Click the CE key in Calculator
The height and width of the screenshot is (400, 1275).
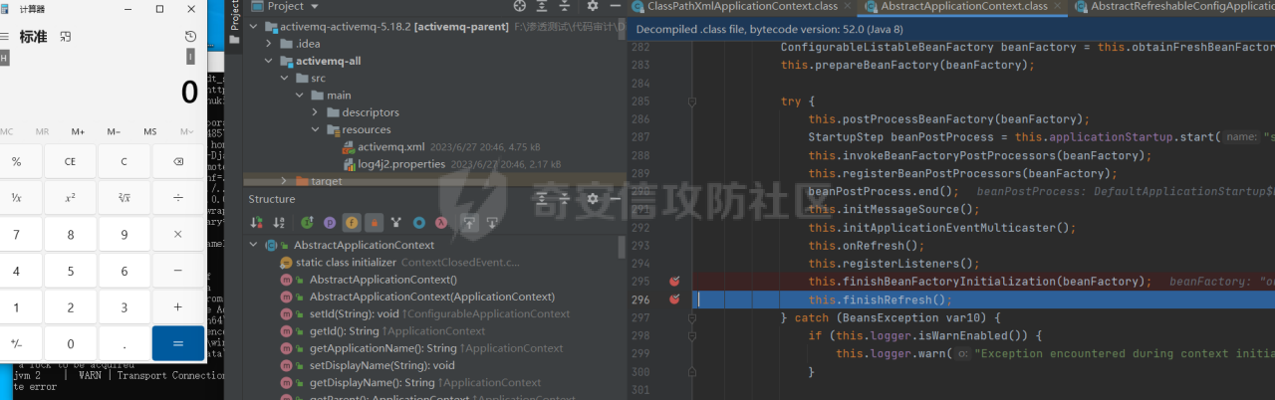point(70,161)
